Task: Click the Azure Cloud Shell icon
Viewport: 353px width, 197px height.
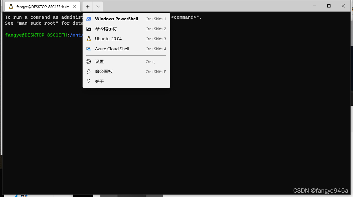Action: (x=89, y=49)
